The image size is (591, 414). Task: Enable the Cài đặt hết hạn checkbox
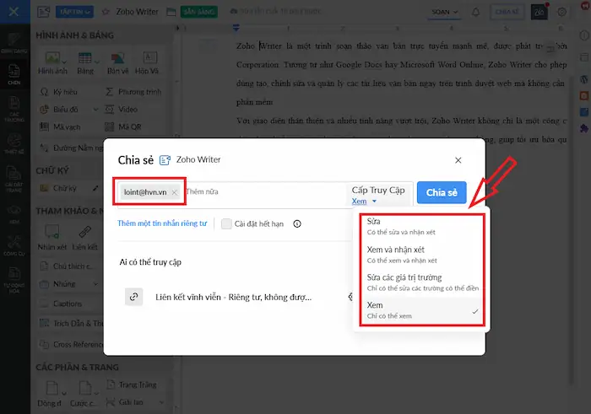click(226, 224)
